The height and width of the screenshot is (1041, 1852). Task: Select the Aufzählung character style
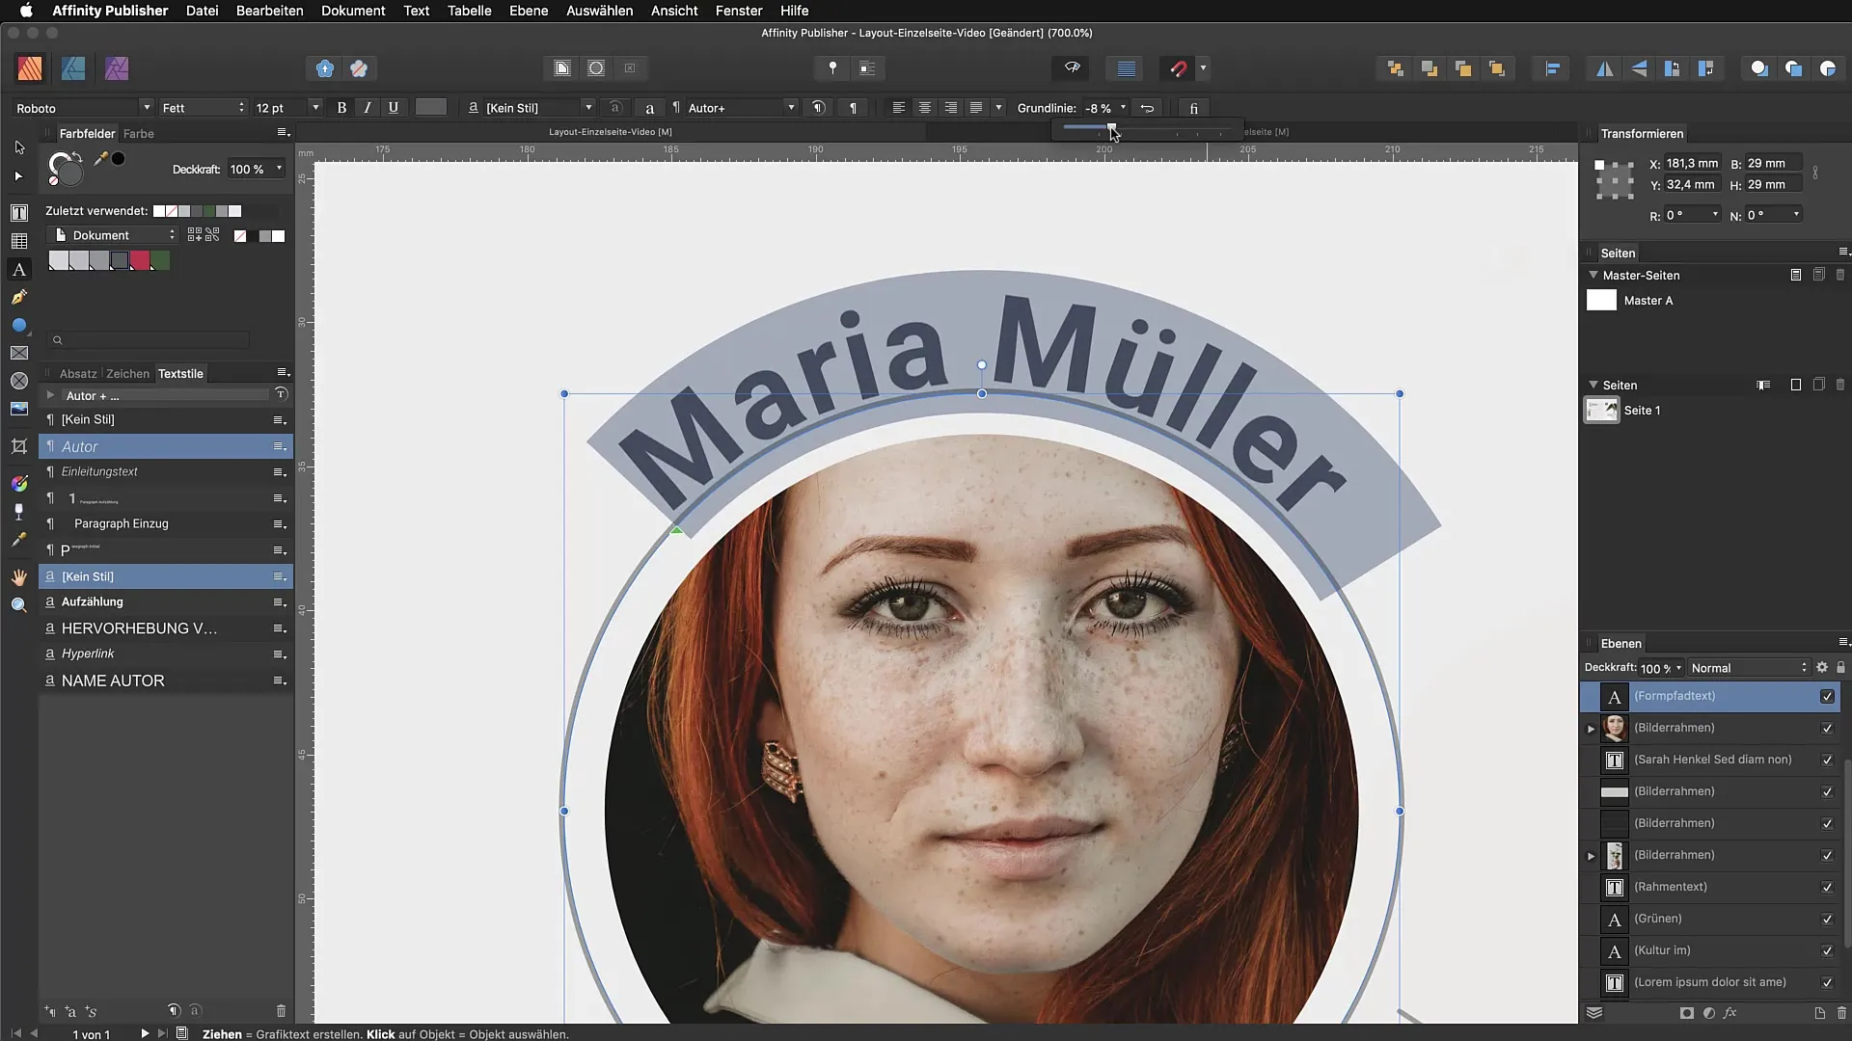click(166, 602)
